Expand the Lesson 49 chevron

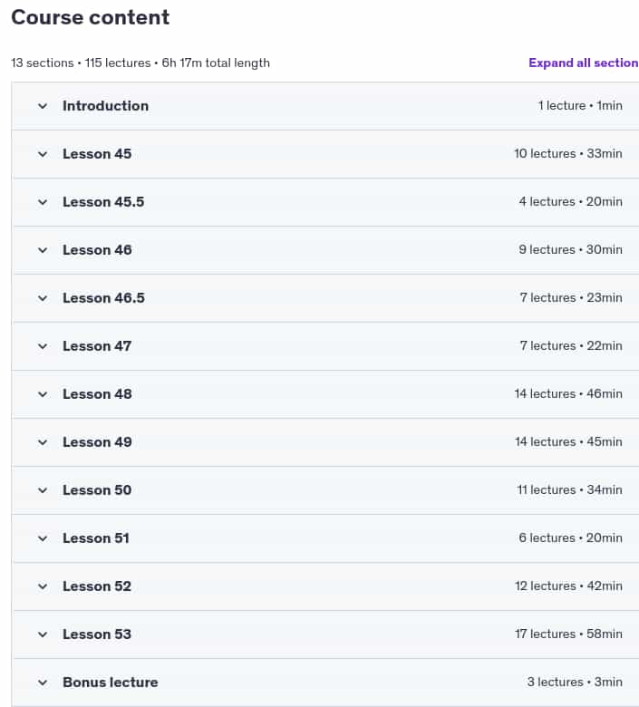point(43,442)
